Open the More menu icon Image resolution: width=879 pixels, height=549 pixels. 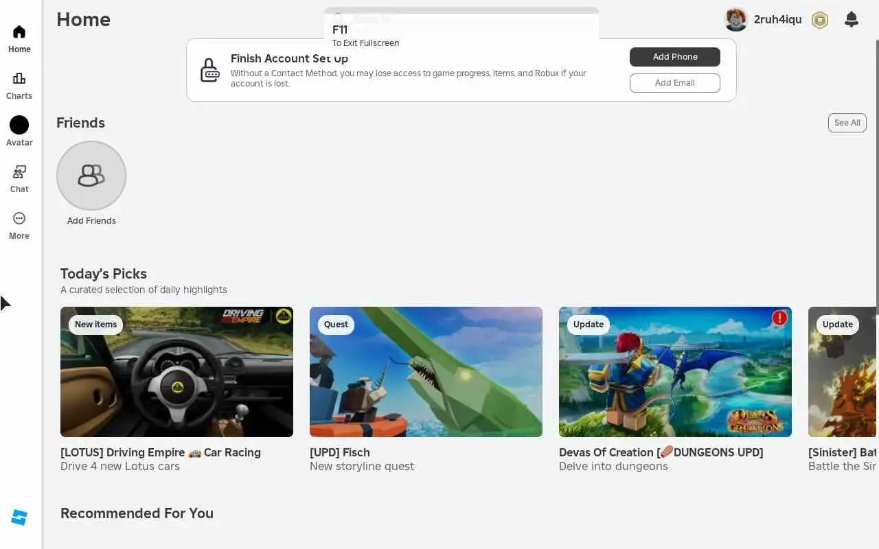(19, 218)
